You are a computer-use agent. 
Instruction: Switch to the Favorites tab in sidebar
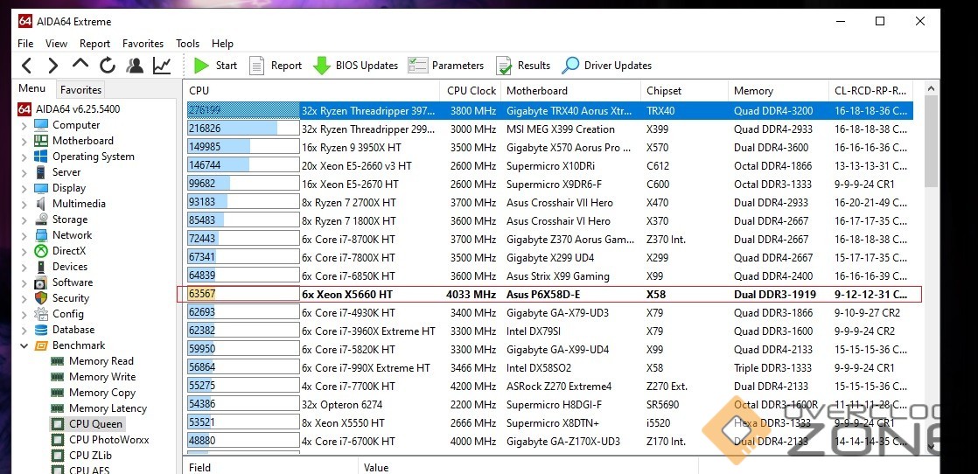[x=80, y=90]
